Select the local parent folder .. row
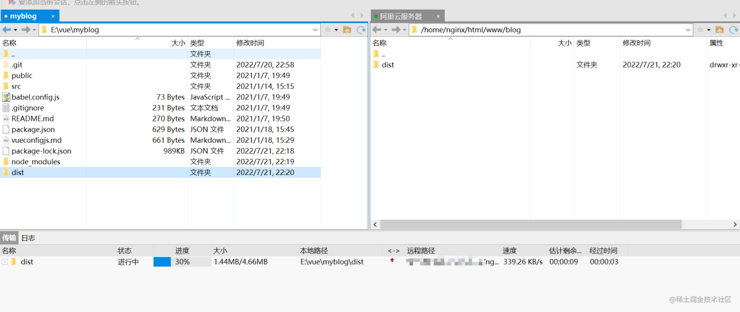This screenshot has width=740, height=312. 160,54
